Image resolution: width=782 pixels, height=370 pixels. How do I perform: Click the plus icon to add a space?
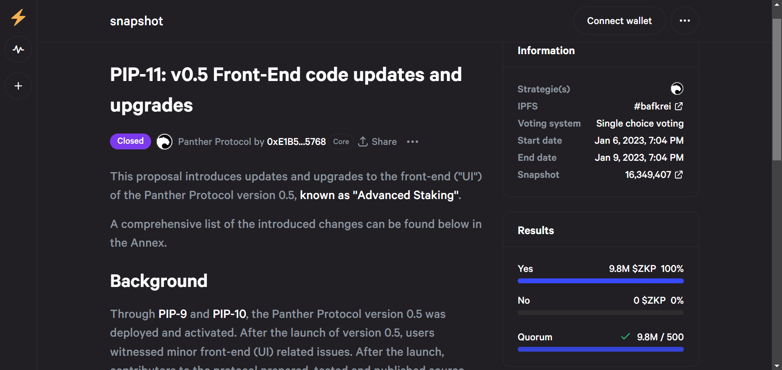pyautogui.click(x=18, y=86)
